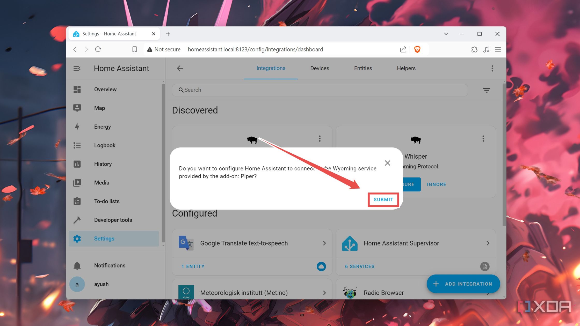This screenshot has height=326, width=580.
Task: Click the Home Assistant Supervisor icon
Action: tap(349, 243)
